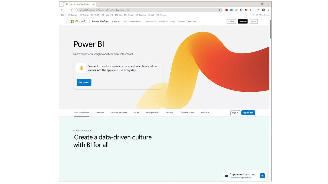Click the Try for free button
This screenshot has width=328, height=184.
tap(248, 113)
